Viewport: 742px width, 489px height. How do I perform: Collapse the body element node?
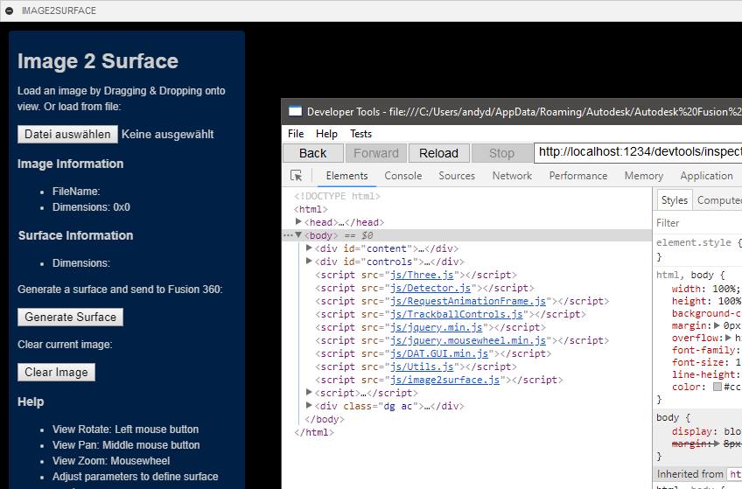pyautogui.click(x=298, y=234)
